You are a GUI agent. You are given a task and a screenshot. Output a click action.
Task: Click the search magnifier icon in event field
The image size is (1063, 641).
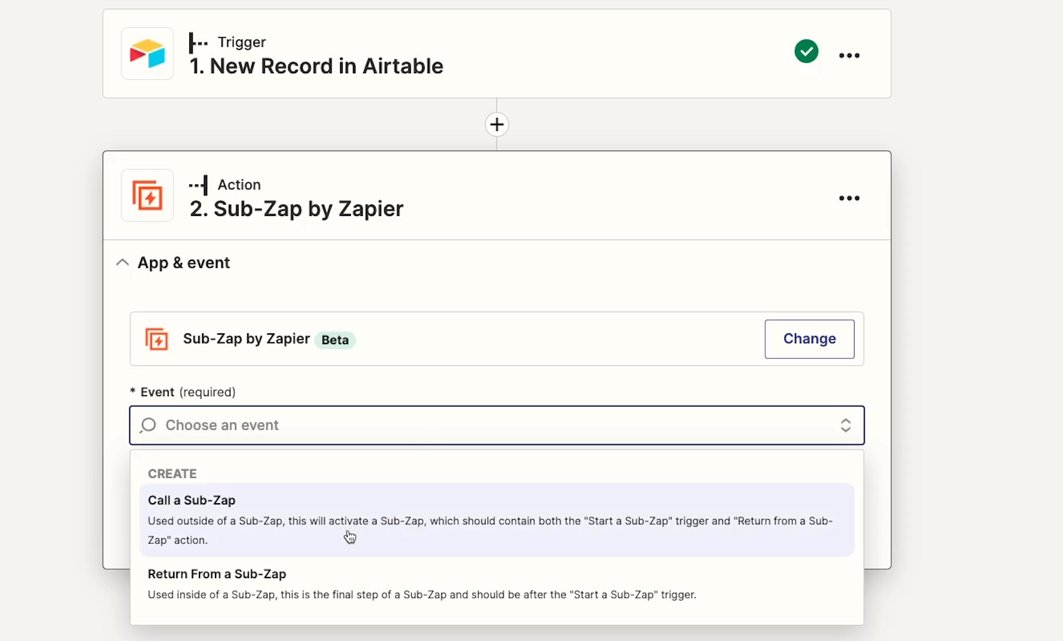pos(148,425)
